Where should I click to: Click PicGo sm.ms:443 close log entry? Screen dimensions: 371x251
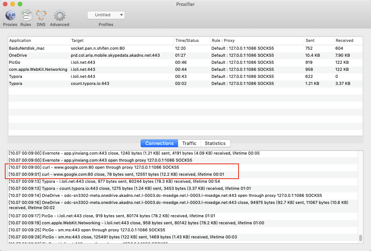point(183,237)
